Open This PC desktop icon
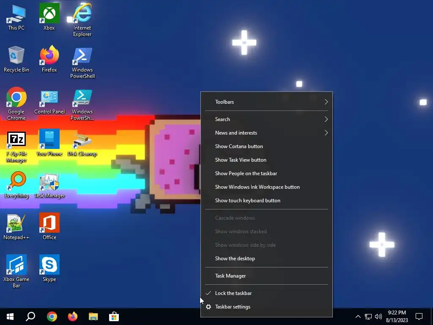This screenshot has width=433, height=325. click(16, 17)
